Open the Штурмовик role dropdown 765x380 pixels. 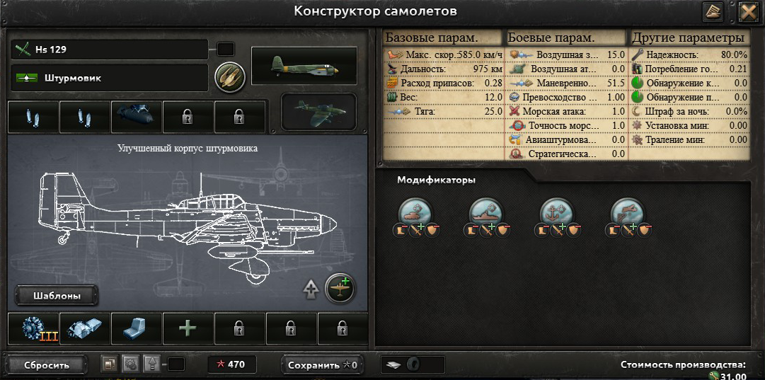point(109,78)
